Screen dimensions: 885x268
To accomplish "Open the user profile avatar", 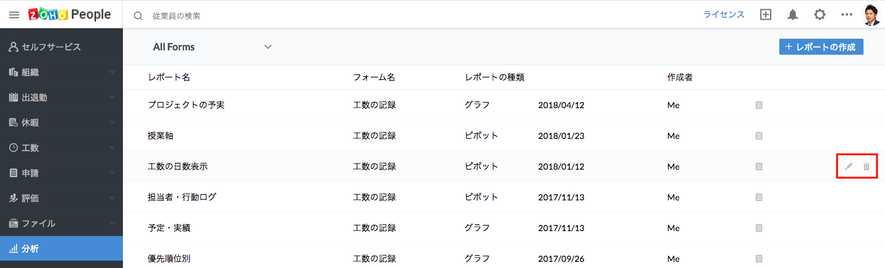I will [x=872, y=15].
